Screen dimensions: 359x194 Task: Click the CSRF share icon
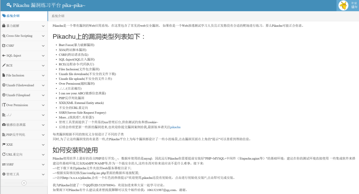[x=4, y=46]
